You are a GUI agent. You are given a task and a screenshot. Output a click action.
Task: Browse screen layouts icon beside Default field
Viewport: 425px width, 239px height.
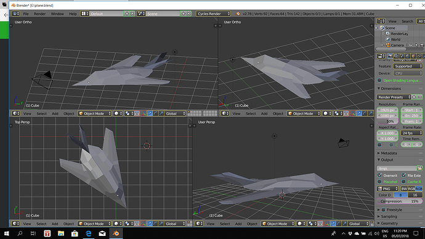pyautogui.click(x=84, y=14)
